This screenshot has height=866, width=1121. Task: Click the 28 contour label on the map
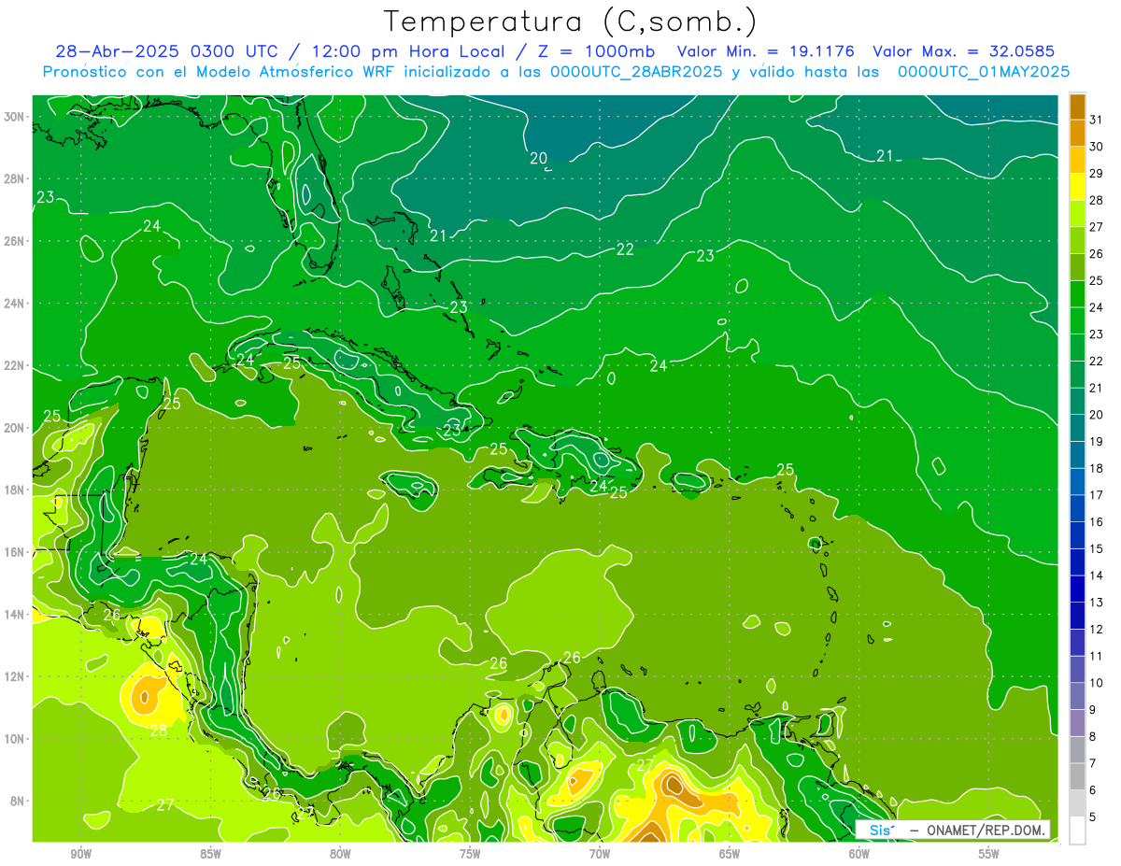[x=159, y=731]
